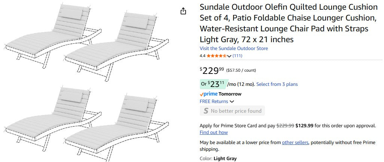Screen dimensions: 384x162
Task: Click the main $229.99 price
Action: pos(211,70)
